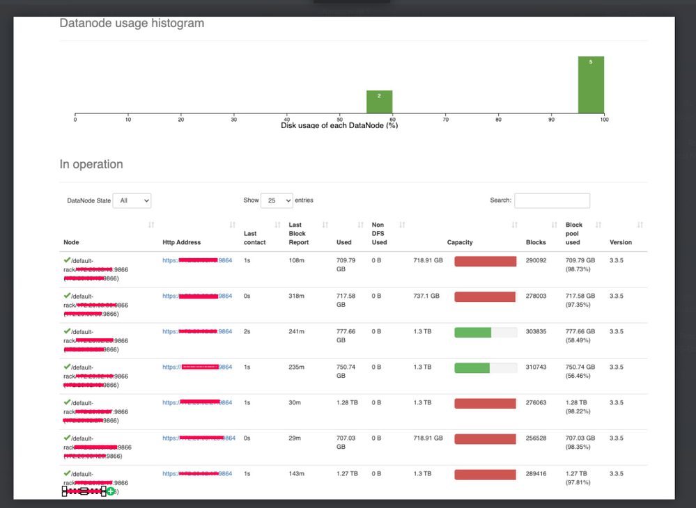Click green checkmark of 1.28 TB node
Screen dimensions: 696x508
(67, 402)
